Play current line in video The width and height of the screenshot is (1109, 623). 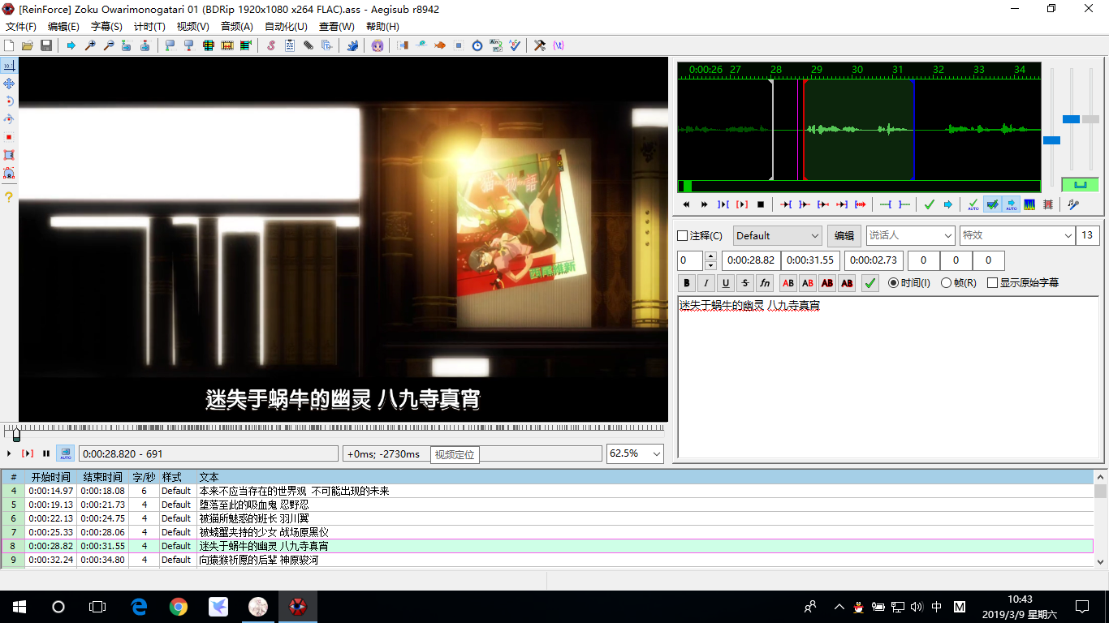click(x=28, y=453)
